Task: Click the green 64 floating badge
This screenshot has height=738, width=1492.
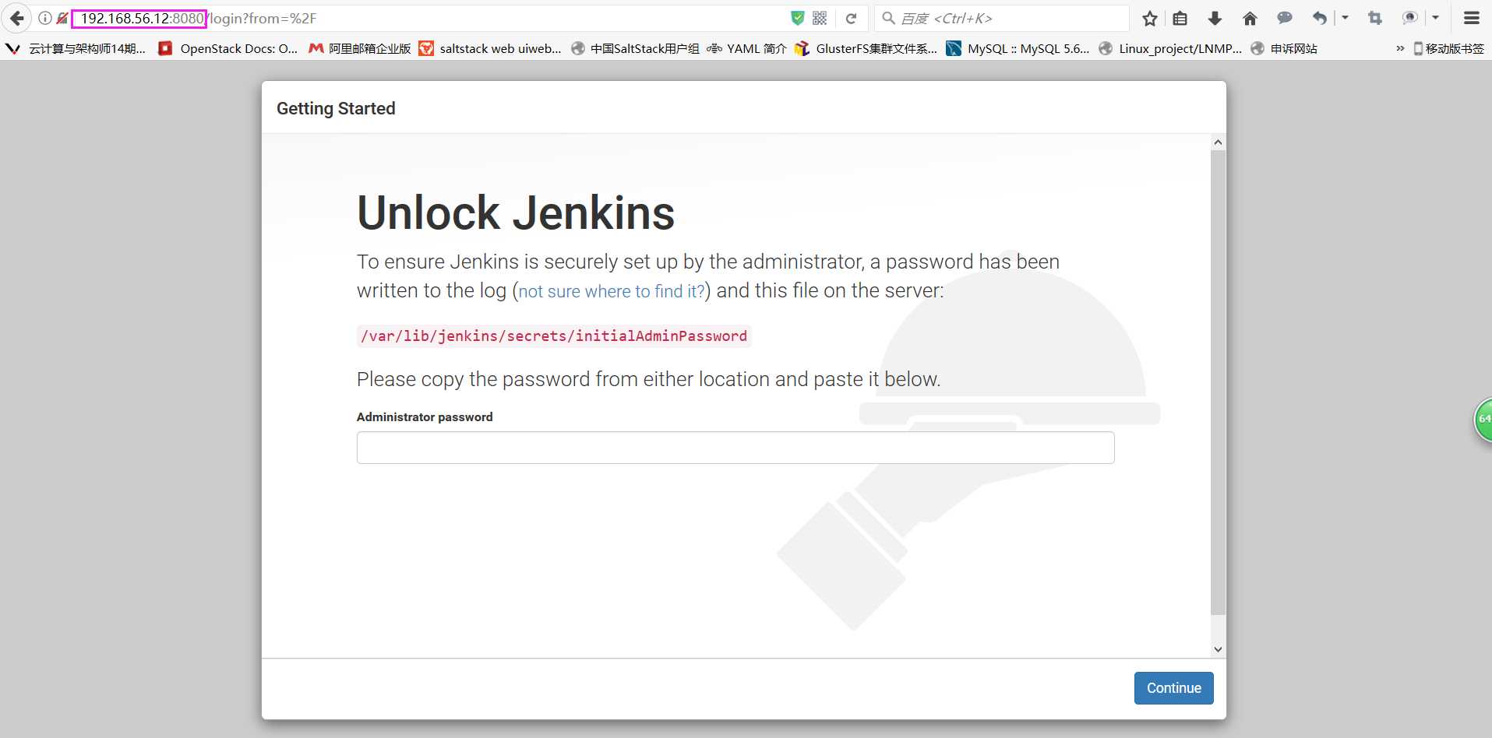Action: point(1483,420)
